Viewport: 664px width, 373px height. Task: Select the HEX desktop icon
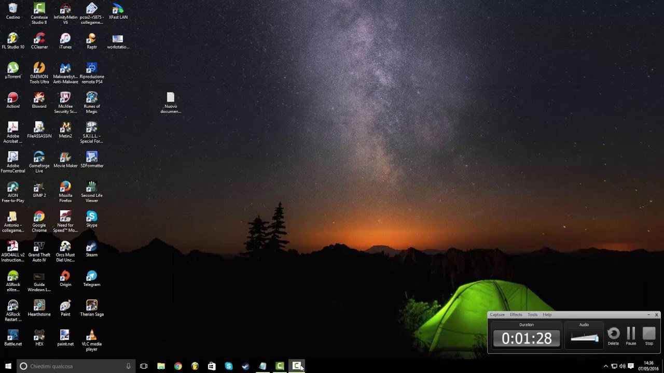coord(39,338)
